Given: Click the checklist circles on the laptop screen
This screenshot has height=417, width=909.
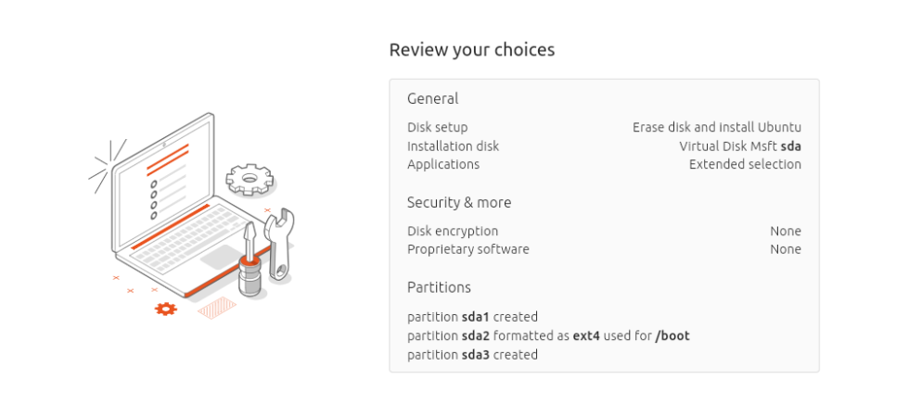Looking at the screenshot, I should tap(154, 199).
